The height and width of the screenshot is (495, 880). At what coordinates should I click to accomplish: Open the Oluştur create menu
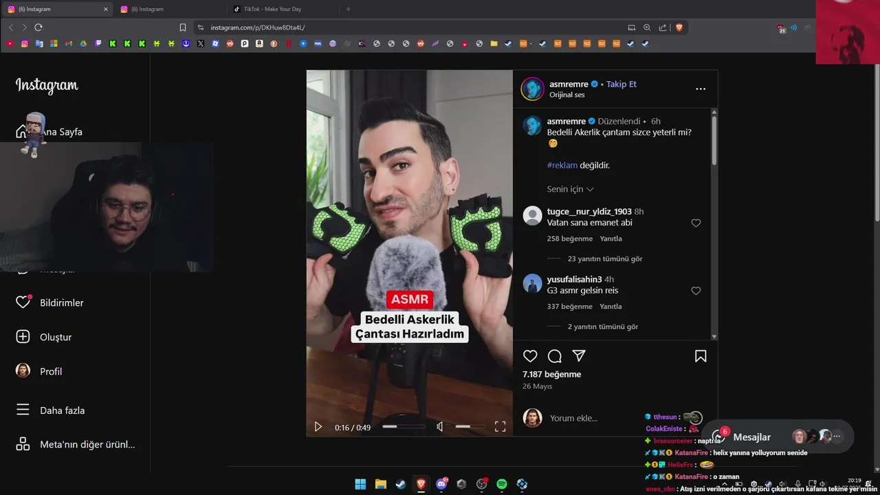coord(44,337)
